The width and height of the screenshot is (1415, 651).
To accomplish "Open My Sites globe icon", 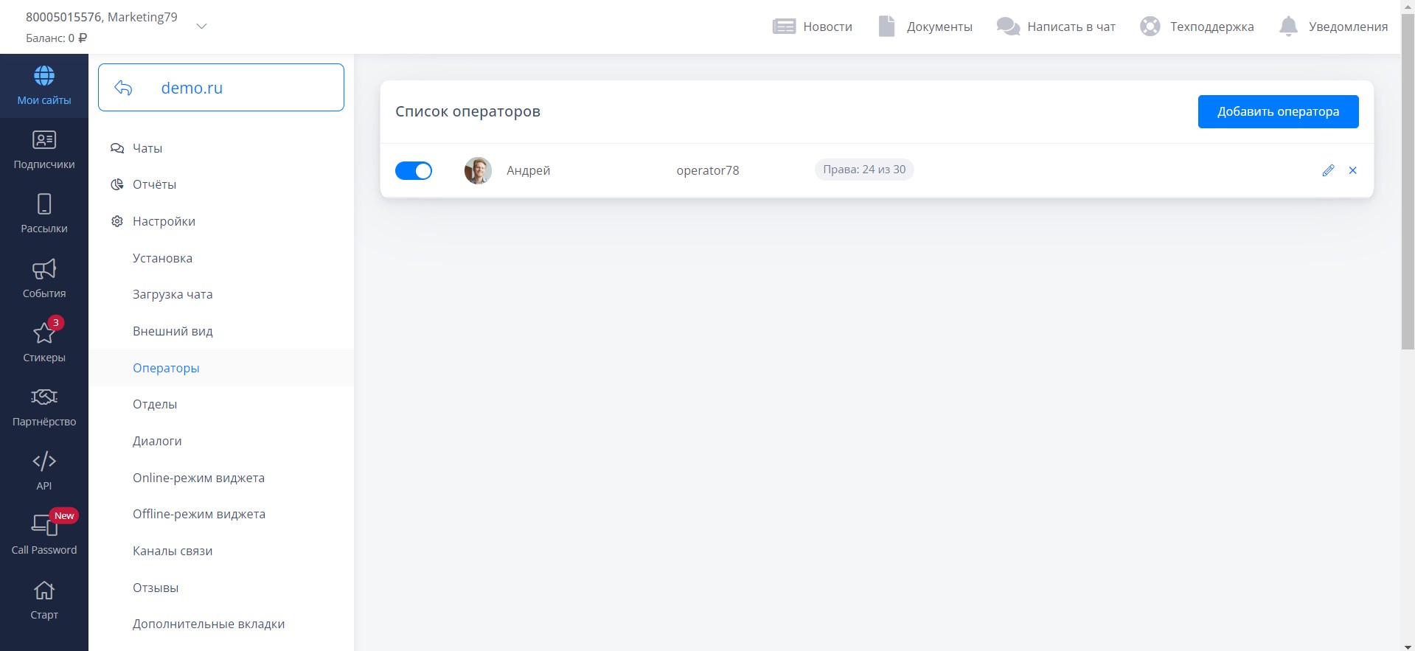I will pos(44,76).
